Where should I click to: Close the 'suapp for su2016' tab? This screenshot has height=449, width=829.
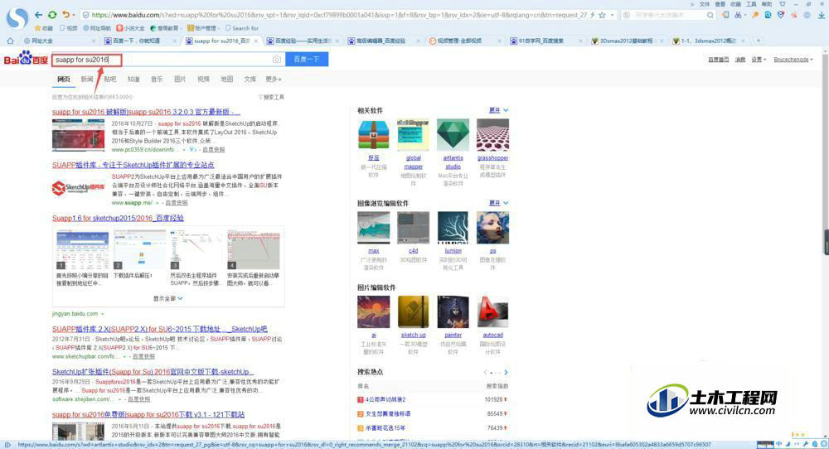[x=256, y=41]
